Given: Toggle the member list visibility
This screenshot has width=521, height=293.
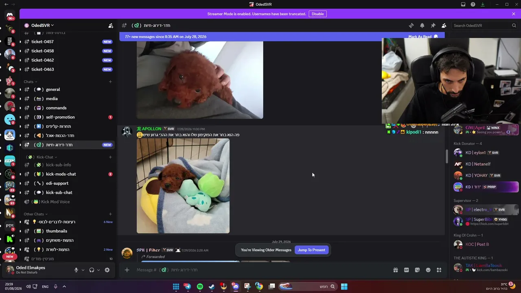Looking at the screenshot, I should [x=444, y=25].
